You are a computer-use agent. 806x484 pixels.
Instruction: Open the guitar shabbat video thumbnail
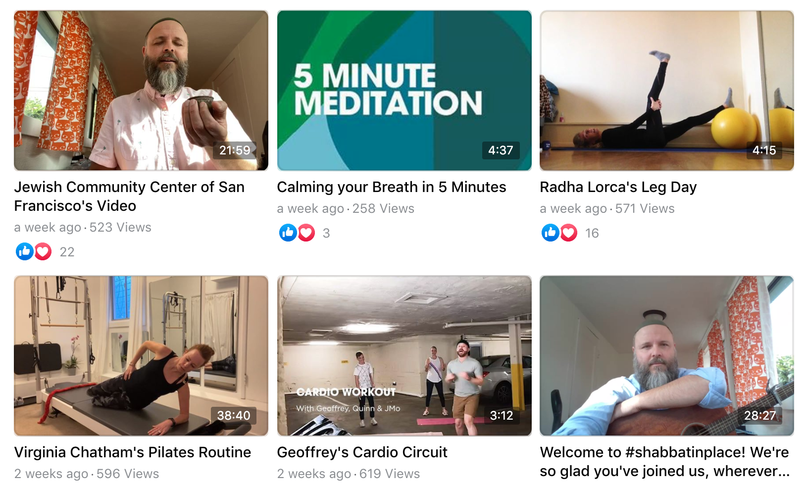pyautogui.click(x=667, y=356)
